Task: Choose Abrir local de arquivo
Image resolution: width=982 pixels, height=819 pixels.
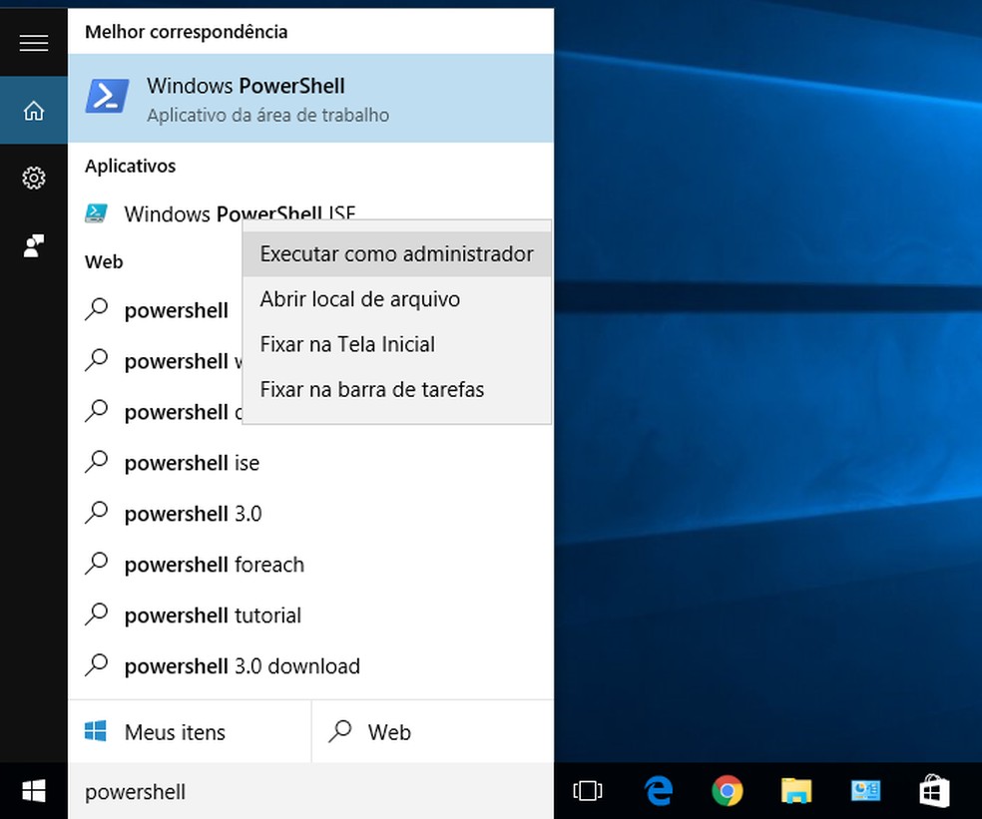Action: 359,298
